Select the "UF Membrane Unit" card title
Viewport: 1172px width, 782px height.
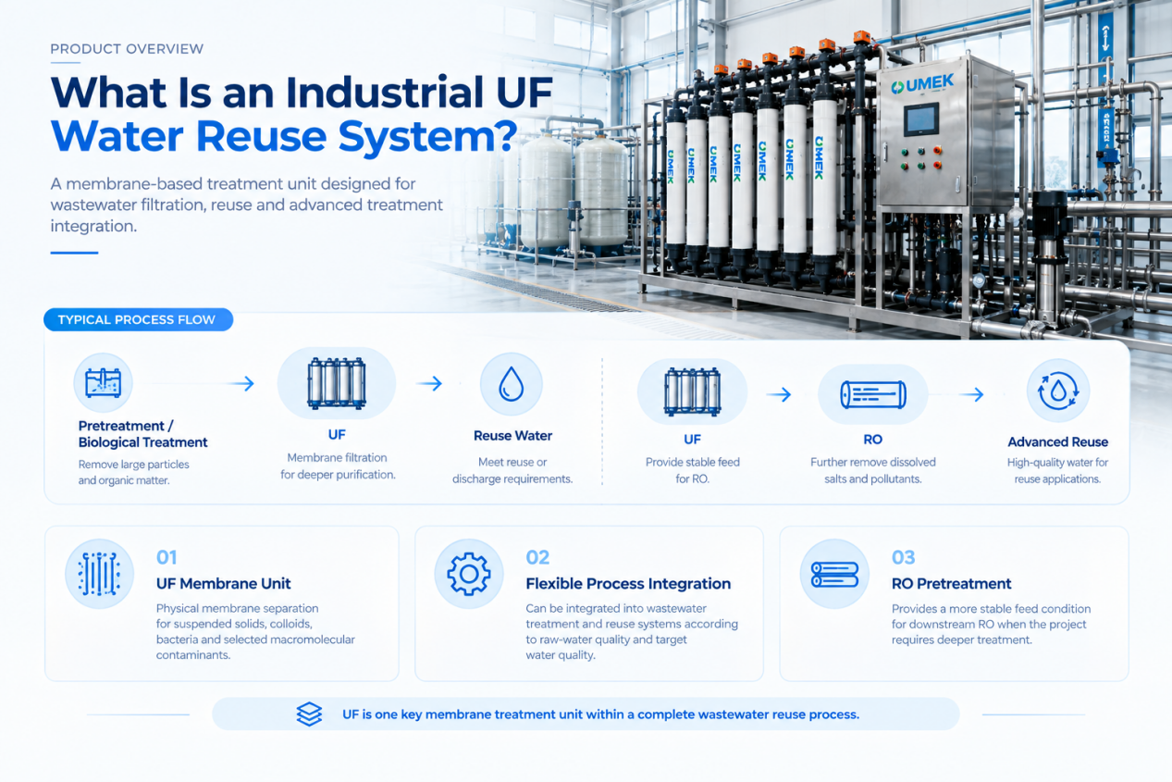pyautogui.click(x=223, y=584)
